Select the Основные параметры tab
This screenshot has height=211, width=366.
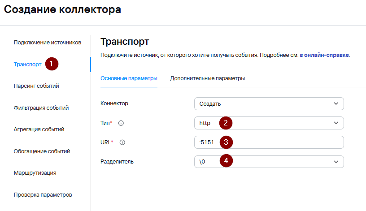[x=129, y=78]
